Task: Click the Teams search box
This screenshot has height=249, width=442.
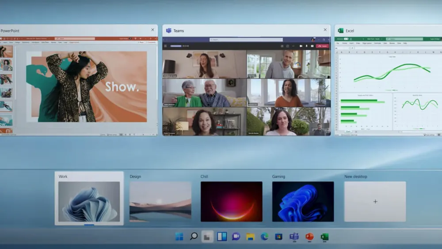Action: [246, 39]
